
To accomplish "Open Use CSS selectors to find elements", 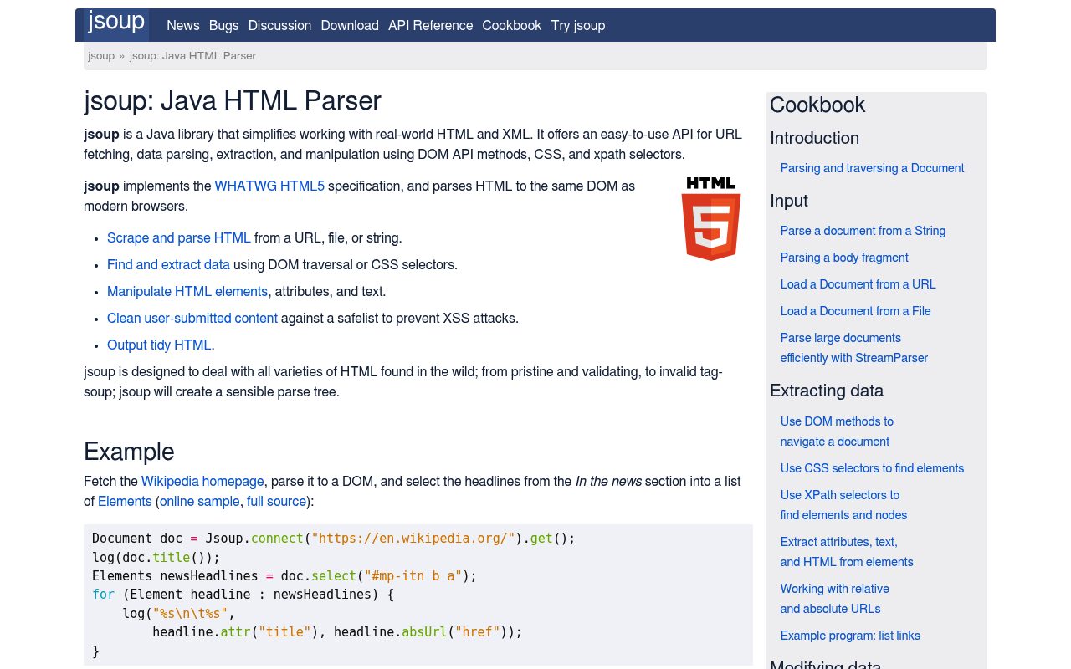I will [x=872, y=468].
